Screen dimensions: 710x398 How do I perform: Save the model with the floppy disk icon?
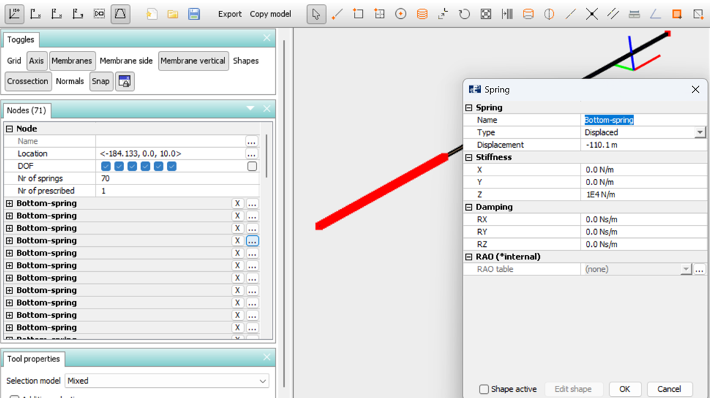[194, 14]
